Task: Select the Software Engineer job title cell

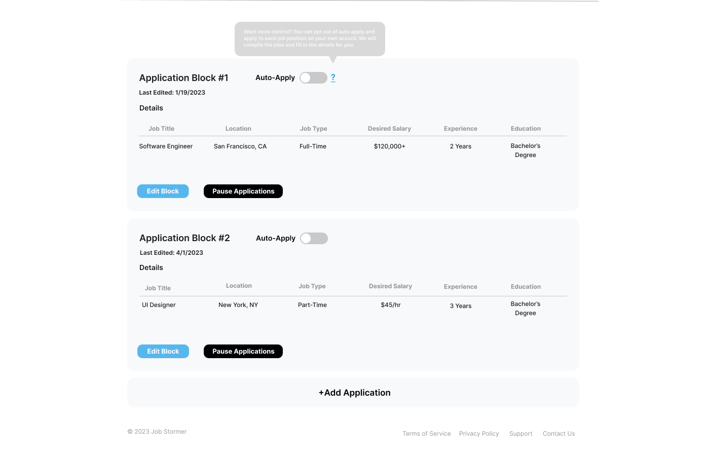Action: pos(166,146)
